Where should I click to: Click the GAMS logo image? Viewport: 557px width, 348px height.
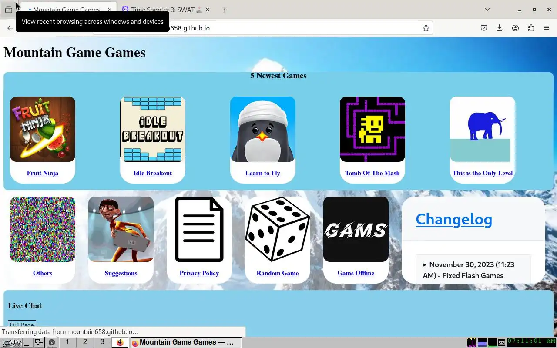[x=356, y=229]
